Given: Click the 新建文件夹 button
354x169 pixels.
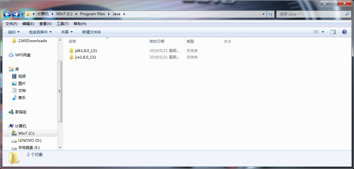Looking at the screenshot, I should tap(91, 32).
